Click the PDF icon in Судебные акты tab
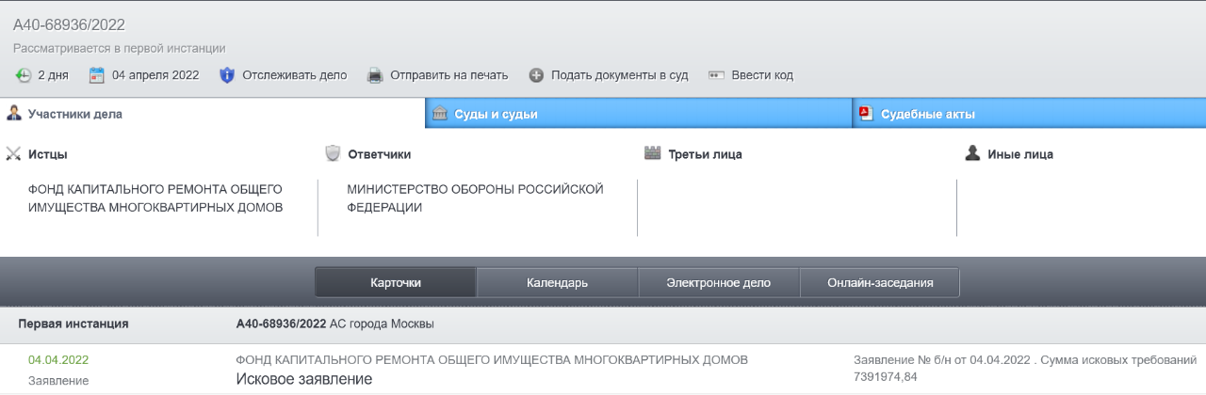The image size is (1206, 395). (865, 114)
